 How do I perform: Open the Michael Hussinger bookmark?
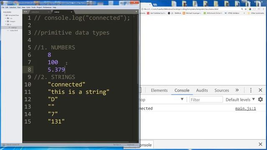[192, 13]
